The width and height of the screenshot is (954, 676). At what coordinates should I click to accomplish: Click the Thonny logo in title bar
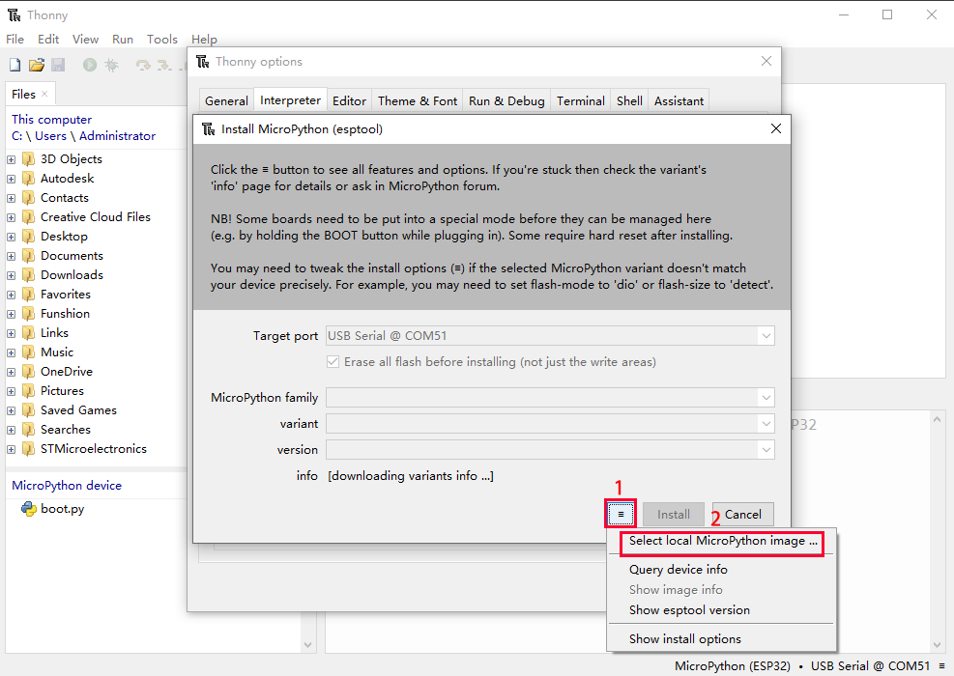click(x=14, y=14)
